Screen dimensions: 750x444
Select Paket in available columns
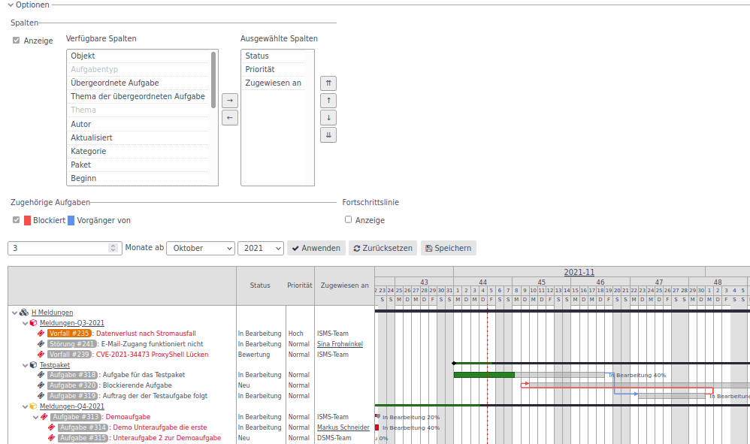click(x=138, y=165)
